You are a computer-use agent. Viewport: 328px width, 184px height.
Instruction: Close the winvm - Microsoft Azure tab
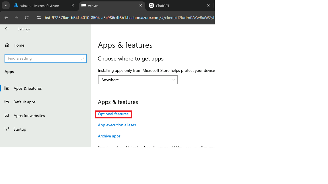(73, 6)
